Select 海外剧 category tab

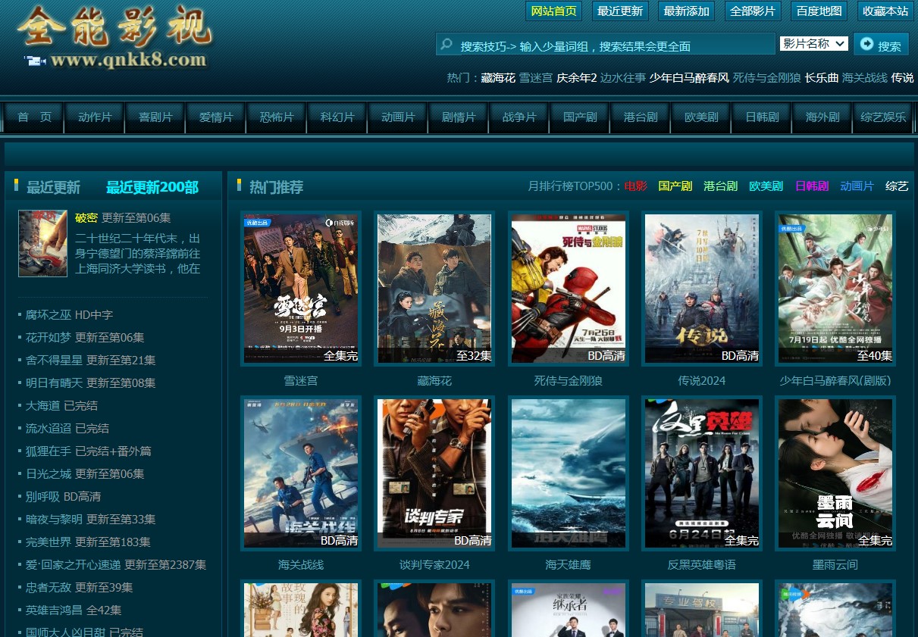(x=822, y=117)
